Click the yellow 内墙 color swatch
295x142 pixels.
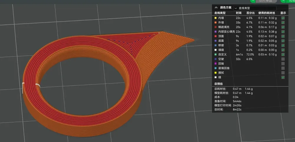pos(215,18)
